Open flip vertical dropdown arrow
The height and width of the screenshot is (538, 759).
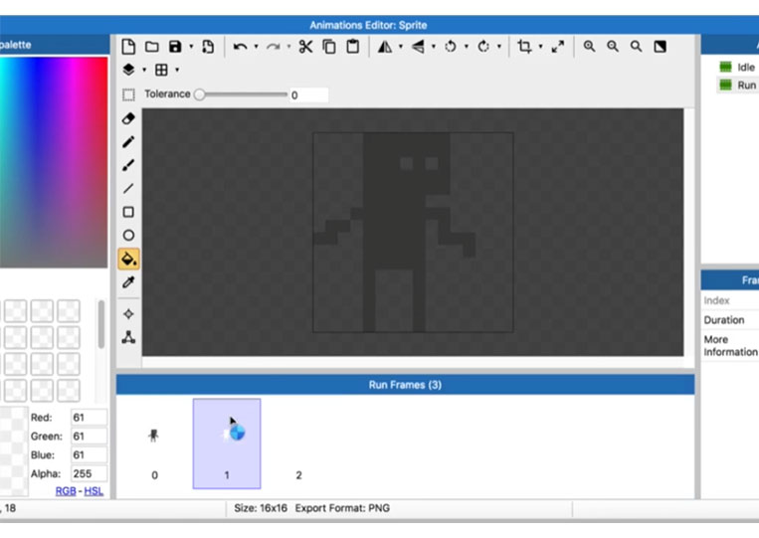pyautogui.click(x=434, y=47)
